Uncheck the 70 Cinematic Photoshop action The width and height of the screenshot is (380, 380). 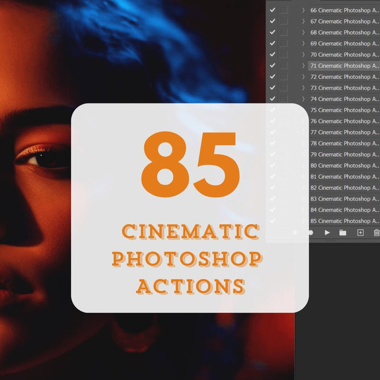tap(272, 54)
